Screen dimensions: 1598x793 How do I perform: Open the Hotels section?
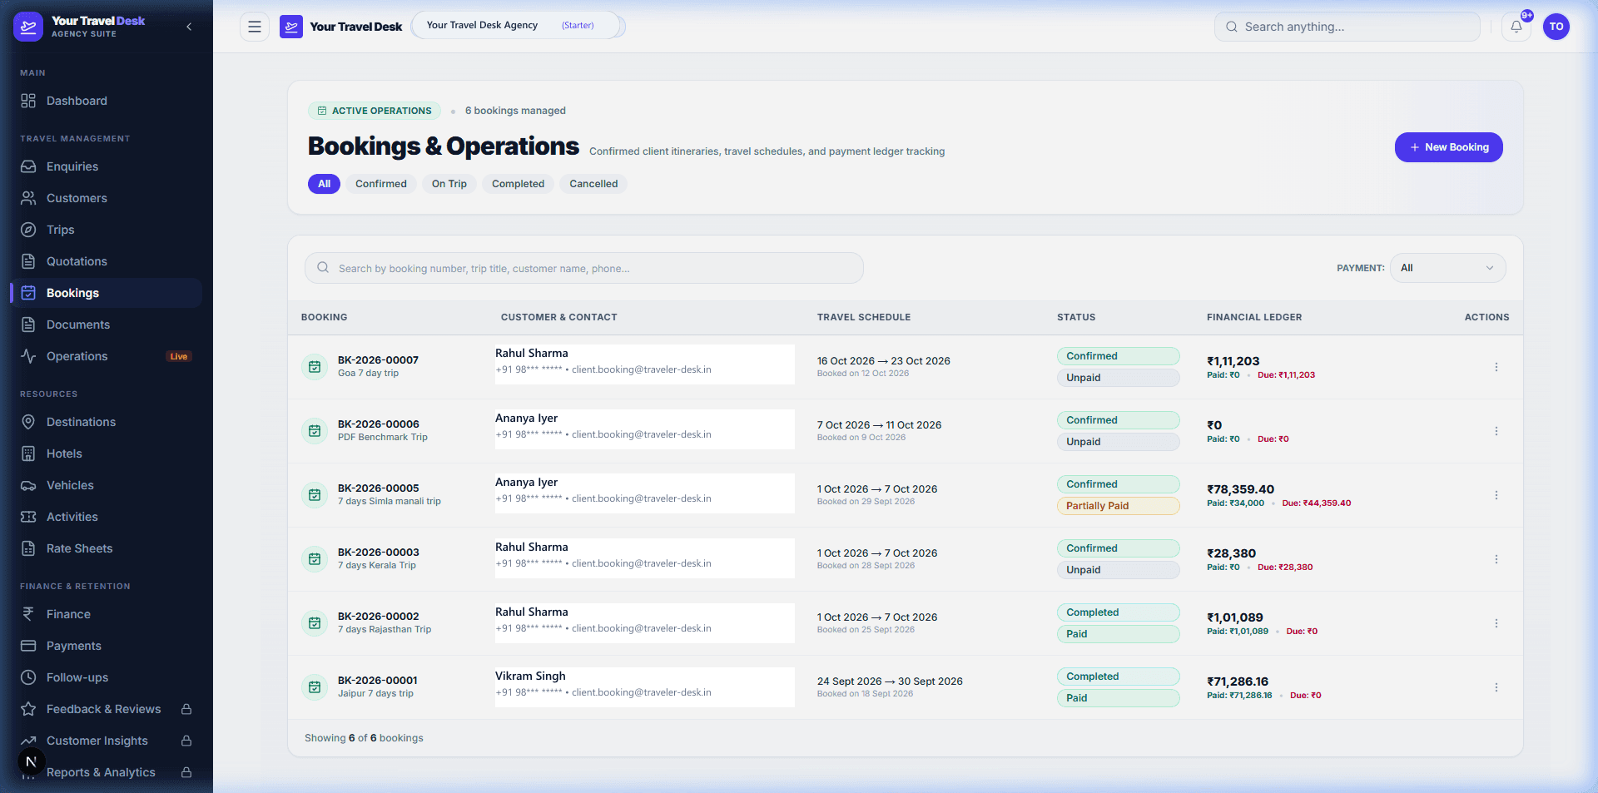pyautogui.click(x=107, y=453)
